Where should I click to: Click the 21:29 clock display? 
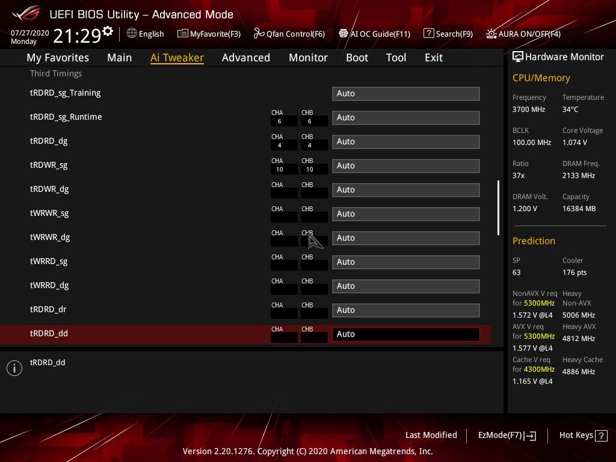(x=78, y=35)
